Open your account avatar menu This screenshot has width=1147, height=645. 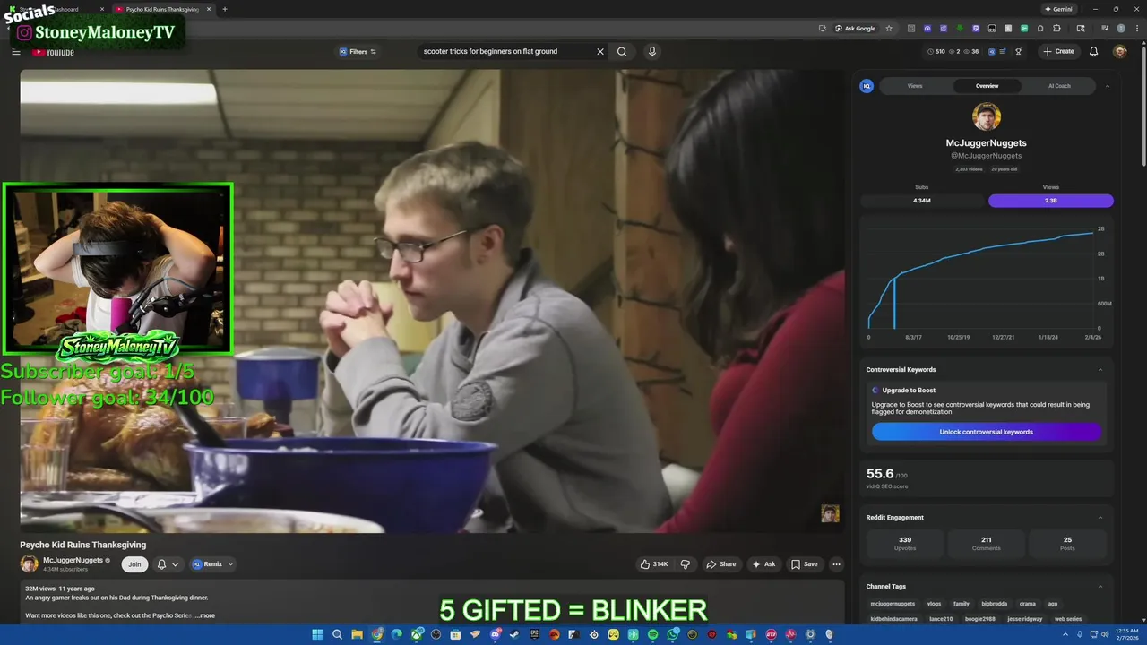coord(1120,52)
